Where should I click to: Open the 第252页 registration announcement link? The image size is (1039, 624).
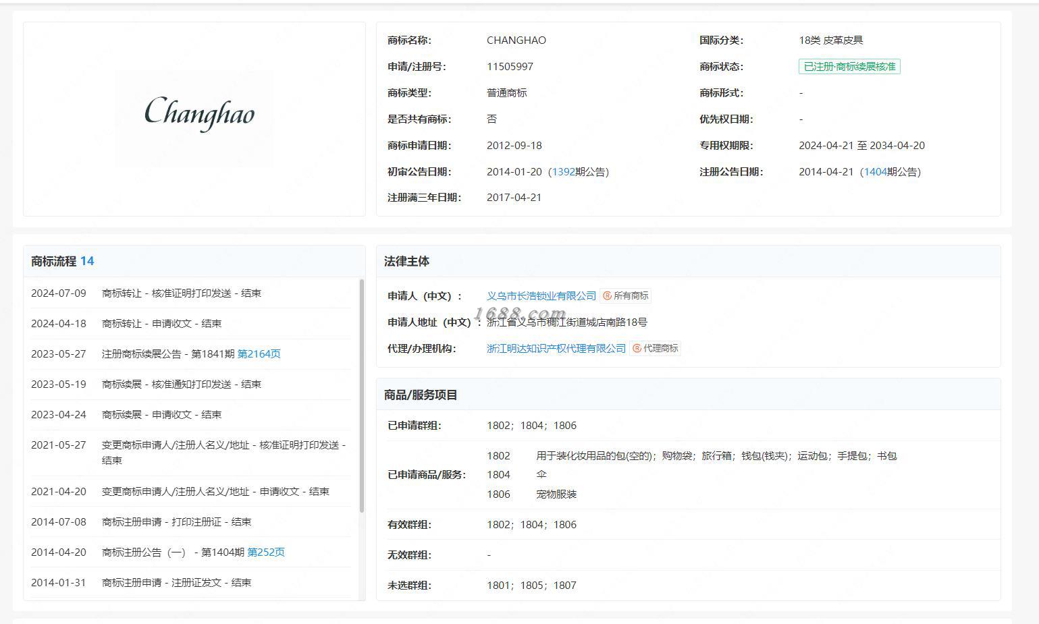click(266, 552)
